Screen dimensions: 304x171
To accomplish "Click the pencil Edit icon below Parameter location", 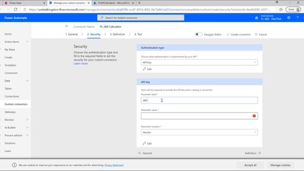I will pos(144,143).
